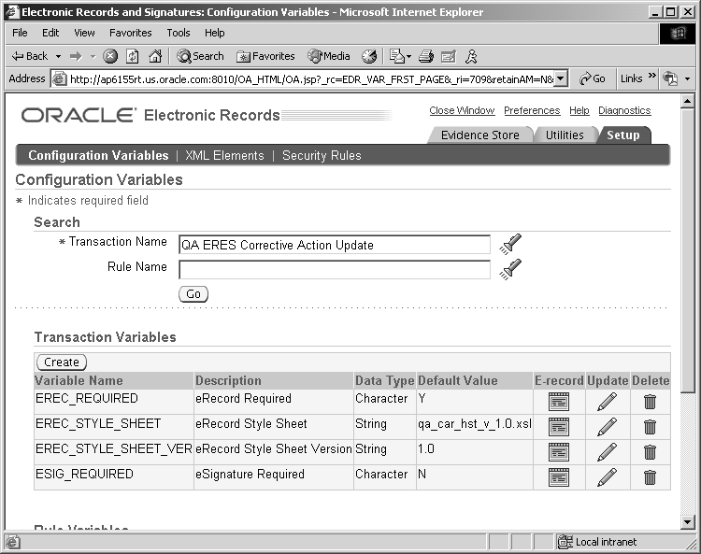Open Transaction Name search flashlight
Viewport: 701px width, 554px height.
510,244
